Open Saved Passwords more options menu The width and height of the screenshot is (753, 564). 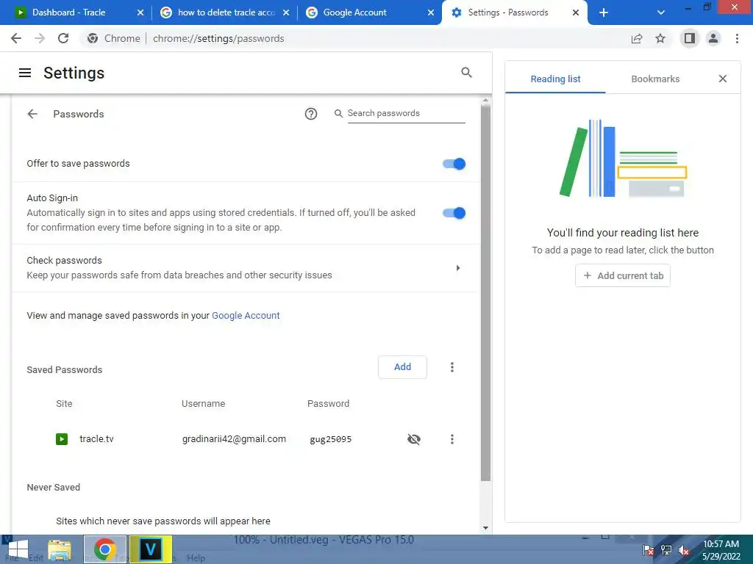click(x=452, y=367)
